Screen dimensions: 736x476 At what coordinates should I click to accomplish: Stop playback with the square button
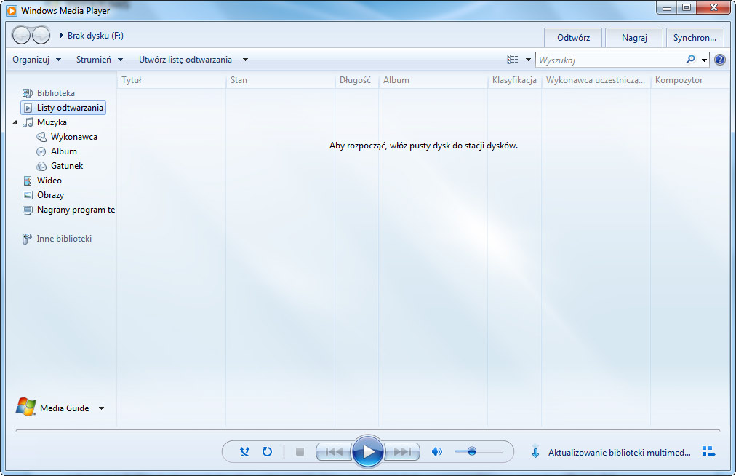(300, 451)
